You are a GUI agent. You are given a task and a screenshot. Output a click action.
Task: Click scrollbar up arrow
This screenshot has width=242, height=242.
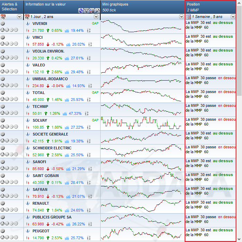coord(239,3)
